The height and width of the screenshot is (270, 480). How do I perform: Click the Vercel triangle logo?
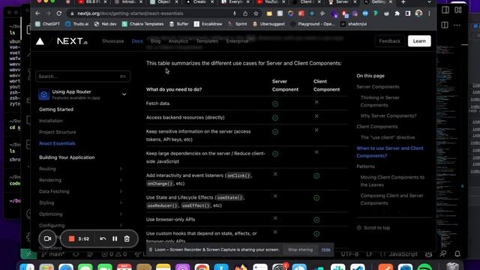tap(40, 41)
